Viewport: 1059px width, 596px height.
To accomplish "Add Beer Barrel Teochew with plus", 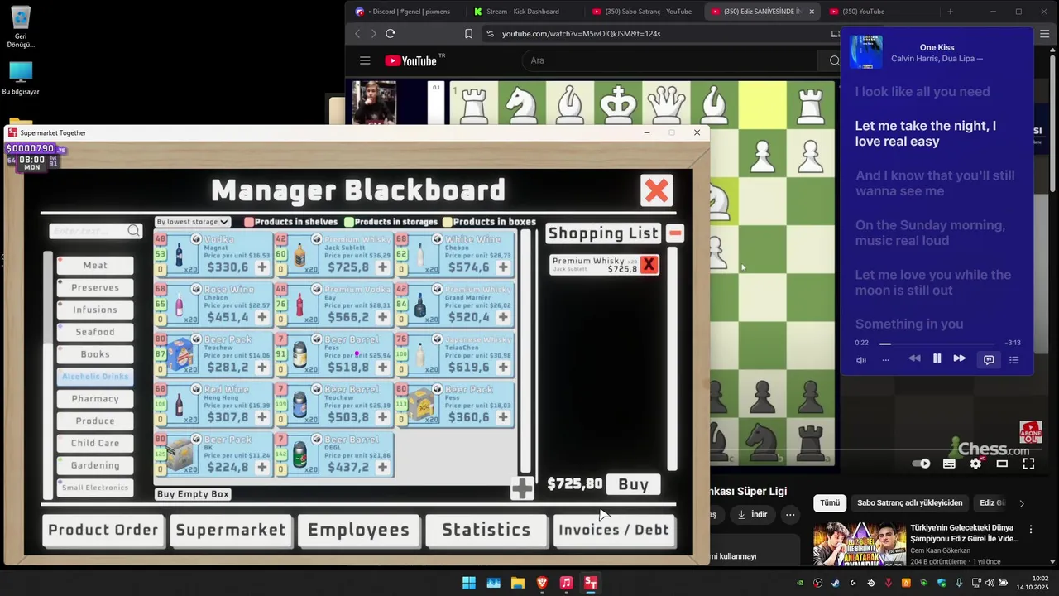I will click(382, 417).
